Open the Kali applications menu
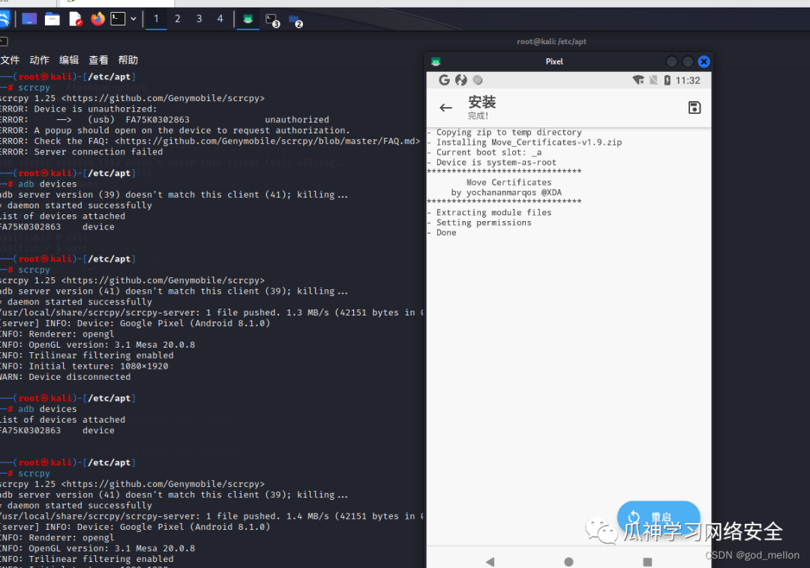Viewport: 810px width, 568px height. (4, 19)
